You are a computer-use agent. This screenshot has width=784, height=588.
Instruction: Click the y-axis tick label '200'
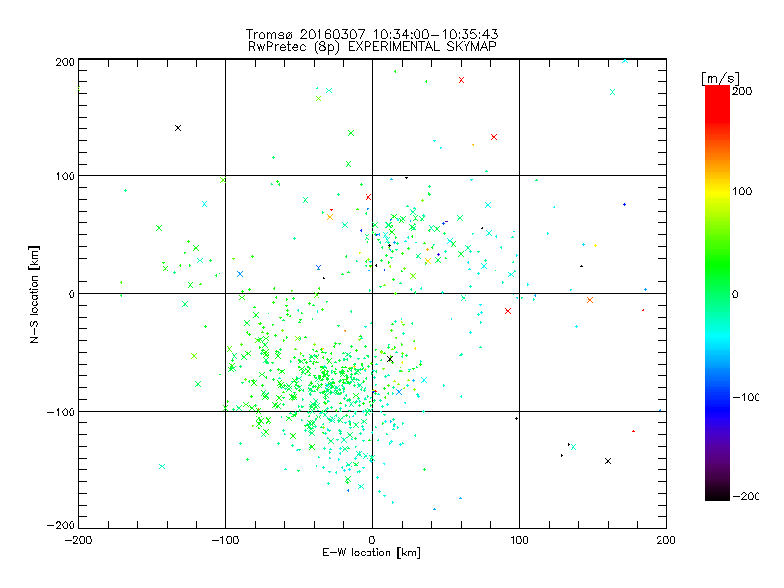pos(65,62)
